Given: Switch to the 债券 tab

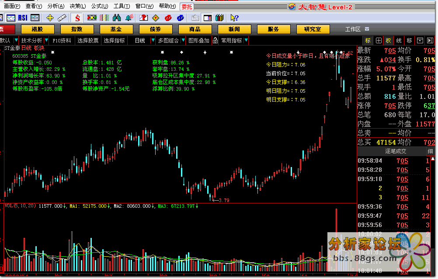Looking at the screenshot, I should point(155,29).
